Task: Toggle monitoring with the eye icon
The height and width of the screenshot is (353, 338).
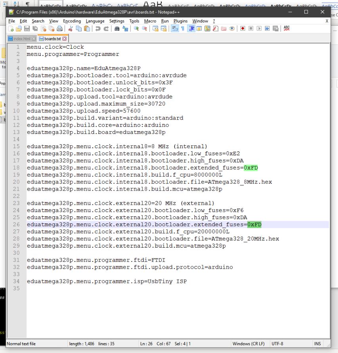Action: 232,29
